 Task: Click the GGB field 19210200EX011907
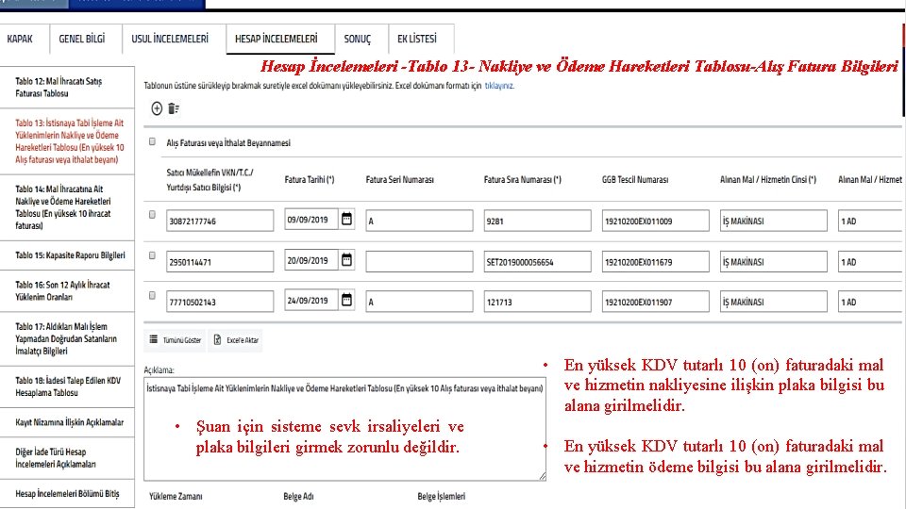(655, 302)
